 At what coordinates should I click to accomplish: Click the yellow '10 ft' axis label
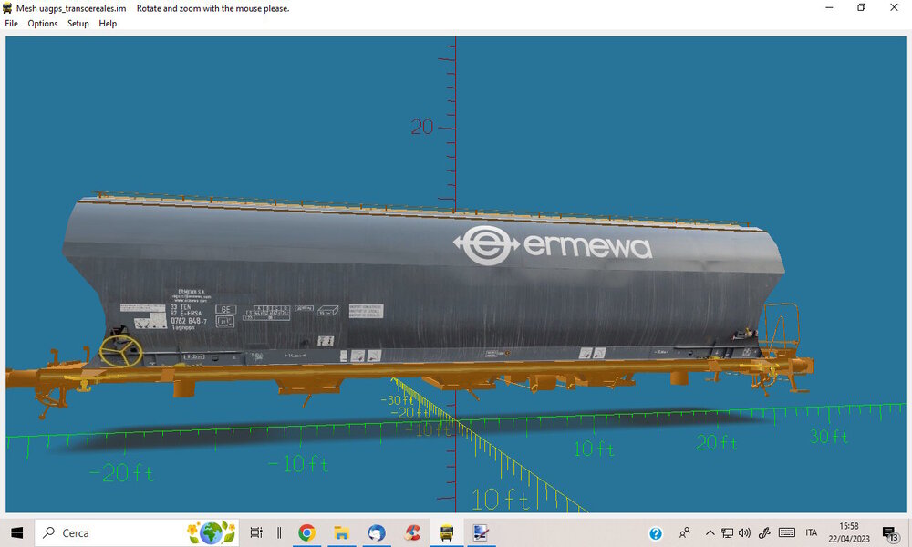tap(500, 500)
